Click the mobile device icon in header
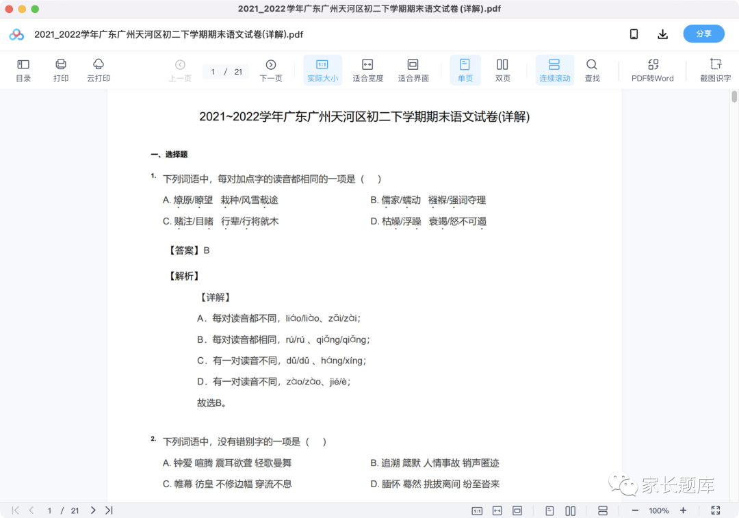The image size is (739, 518). (634, 34)
